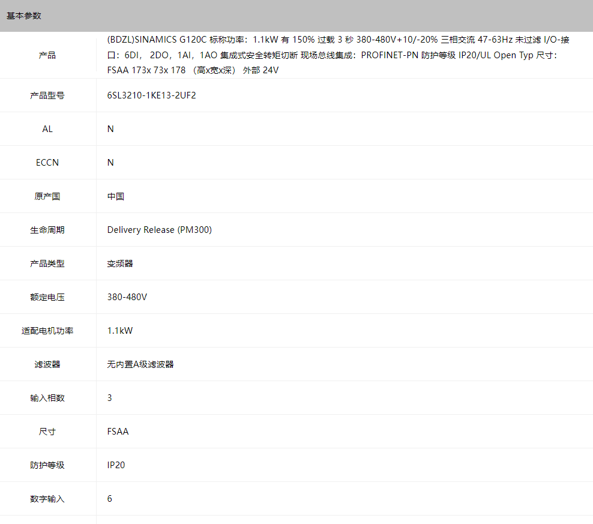The width and height of the screenshot is (593, 524).
Task: Click the 尺寸 row label
Action: pyautogui.click(x=47, y=432)
